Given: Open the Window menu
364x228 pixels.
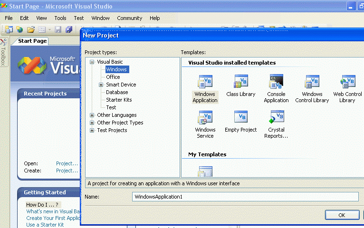Looking at the screenshot, I should tap(100, 18).
